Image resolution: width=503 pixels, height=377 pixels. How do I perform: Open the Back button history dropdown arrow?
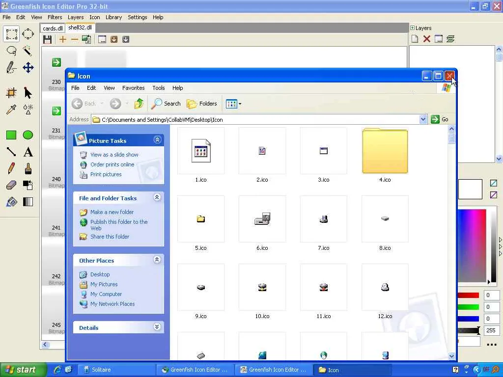click(x=102, y=104)
